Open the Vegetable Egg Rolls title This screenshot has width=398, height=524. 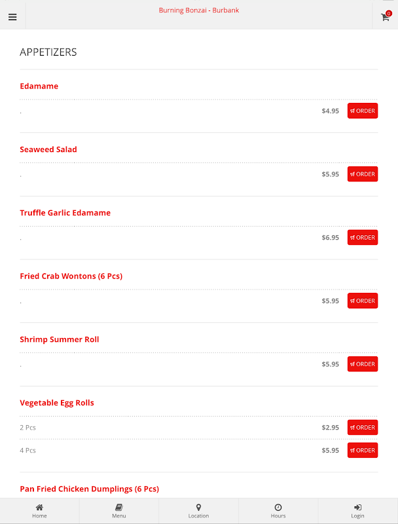(x=57, y=403)
